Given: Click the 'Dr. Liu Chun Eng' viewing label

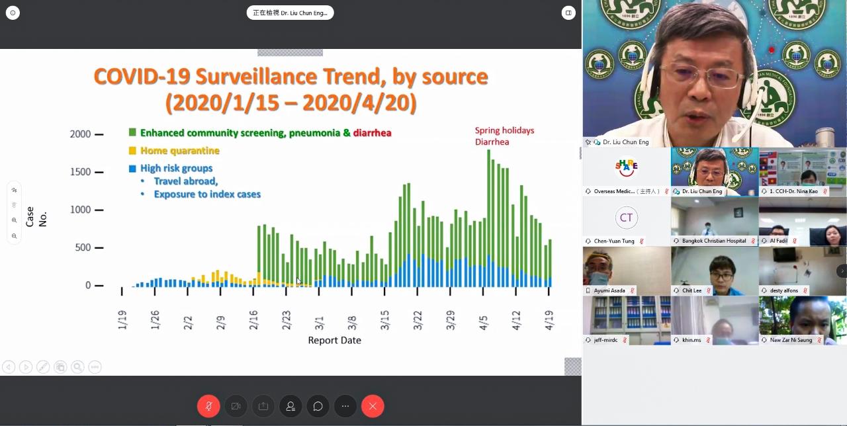Looking at the screenshot, I should coord(290,13).
